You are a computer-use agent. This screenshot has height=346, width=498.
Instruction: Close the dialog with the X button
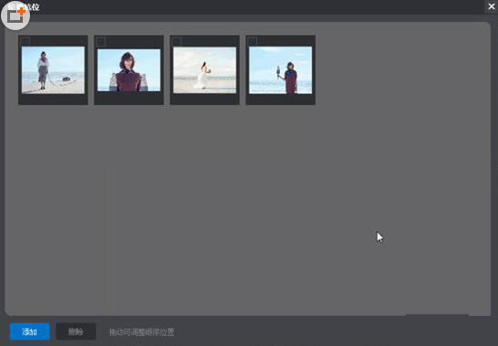click(x=491, y=6)
